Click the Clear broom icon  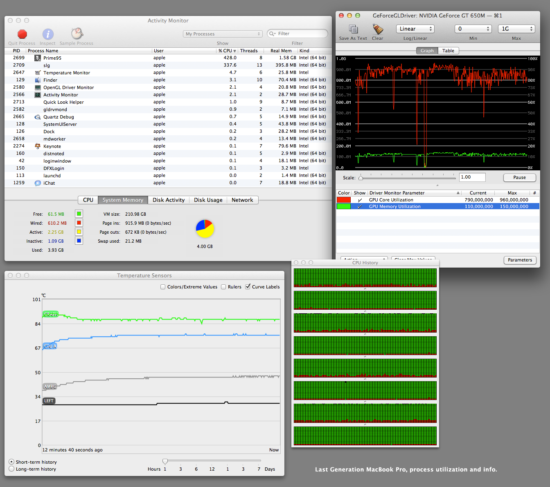tap(378, 29)
